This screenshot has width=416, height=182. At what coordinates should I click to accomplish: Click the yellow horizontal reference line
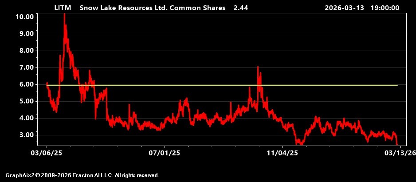(x=222, y=86)
